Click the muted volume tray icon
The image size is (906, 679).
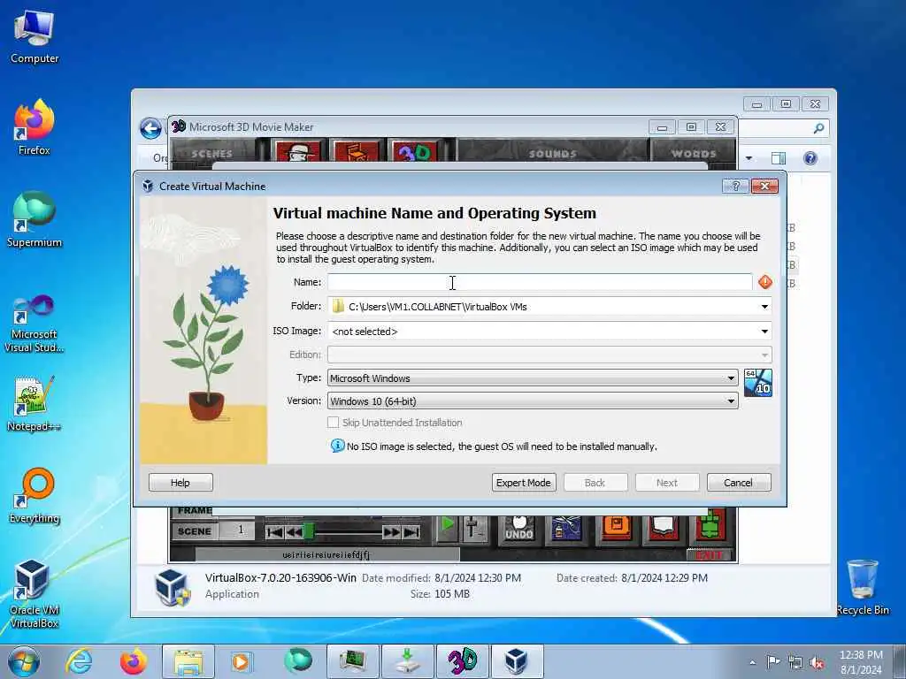click(817, 662)
